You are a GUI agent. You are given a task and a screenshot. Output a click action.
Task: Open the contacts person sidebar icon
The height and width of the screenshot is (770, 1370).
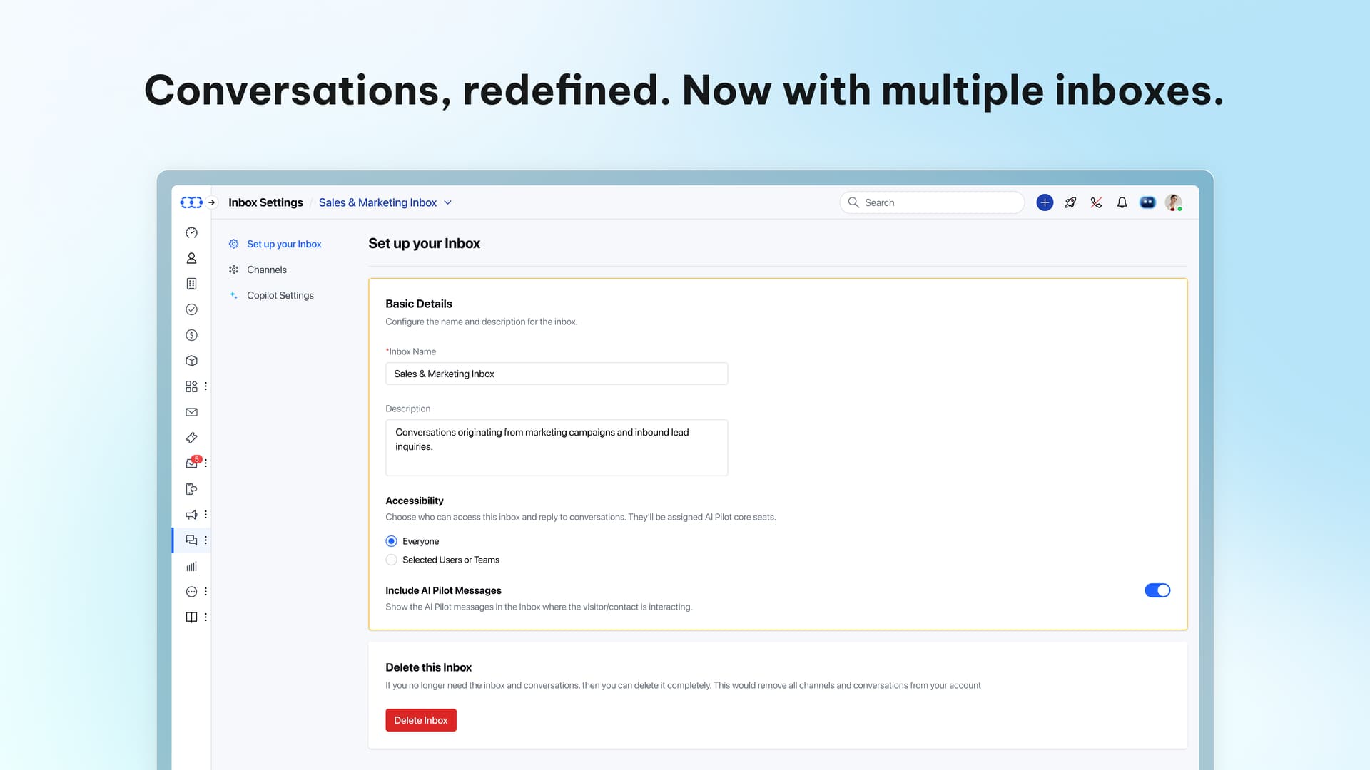[191, 258]
